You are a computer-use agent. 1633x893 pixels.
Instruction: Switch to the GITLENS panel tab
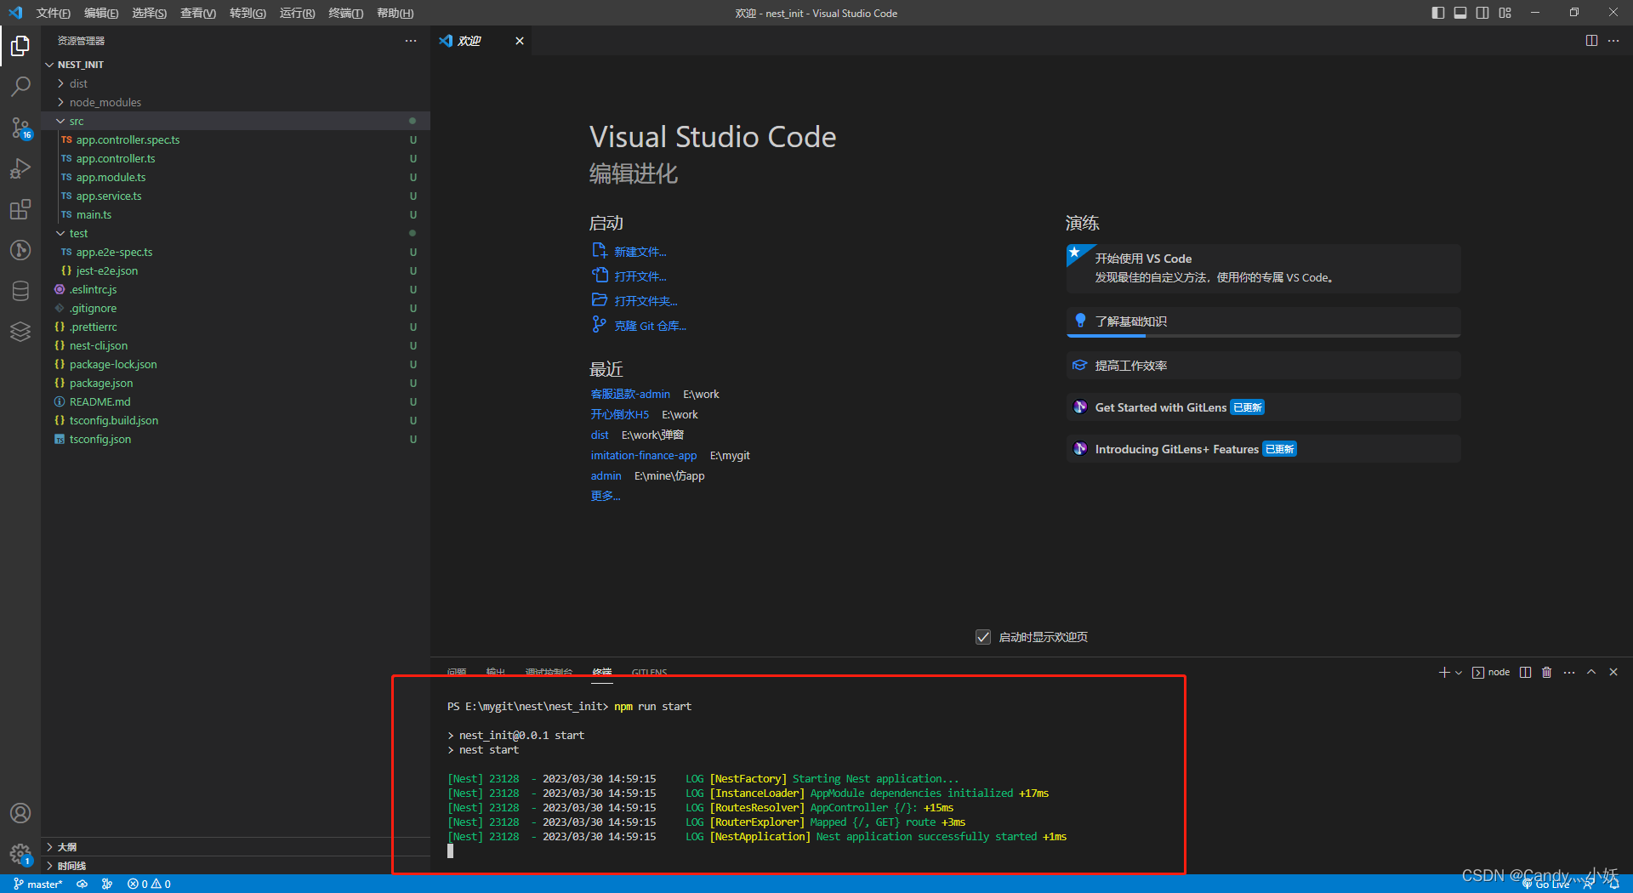(649, 673)
